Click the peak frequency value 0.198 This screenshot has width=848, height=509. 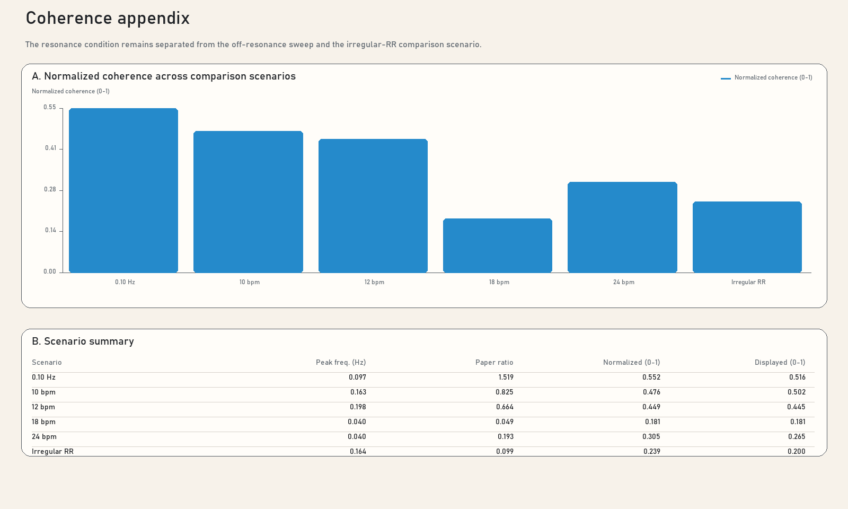click(x=358, y=407)
